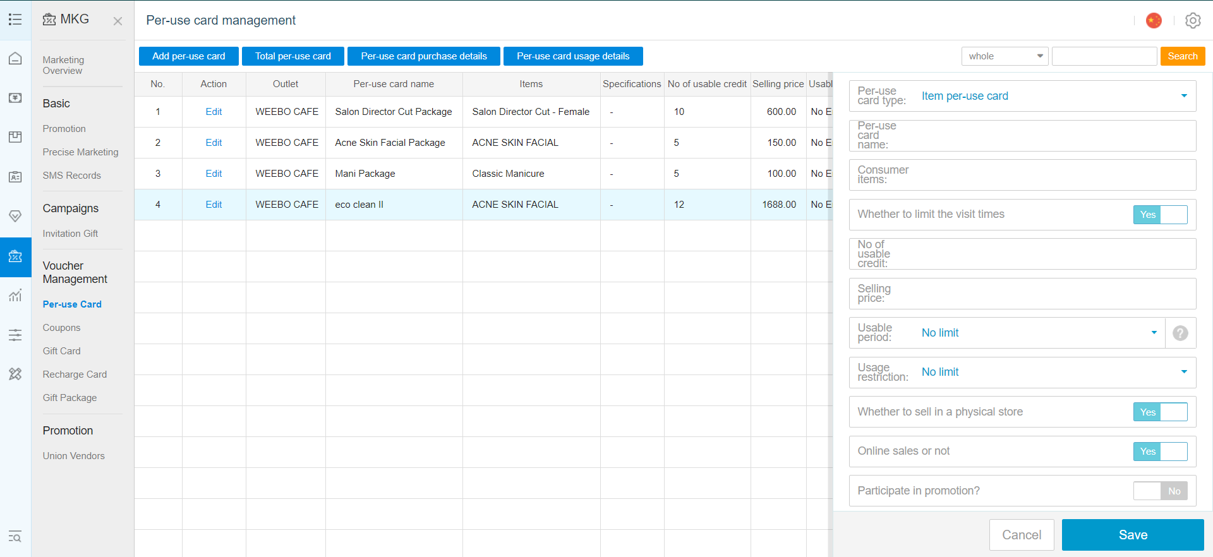Image resolution: width=1213 pixels, height=557 pixels.
Task: Click the Specifications column header
Action: [632, 84]
